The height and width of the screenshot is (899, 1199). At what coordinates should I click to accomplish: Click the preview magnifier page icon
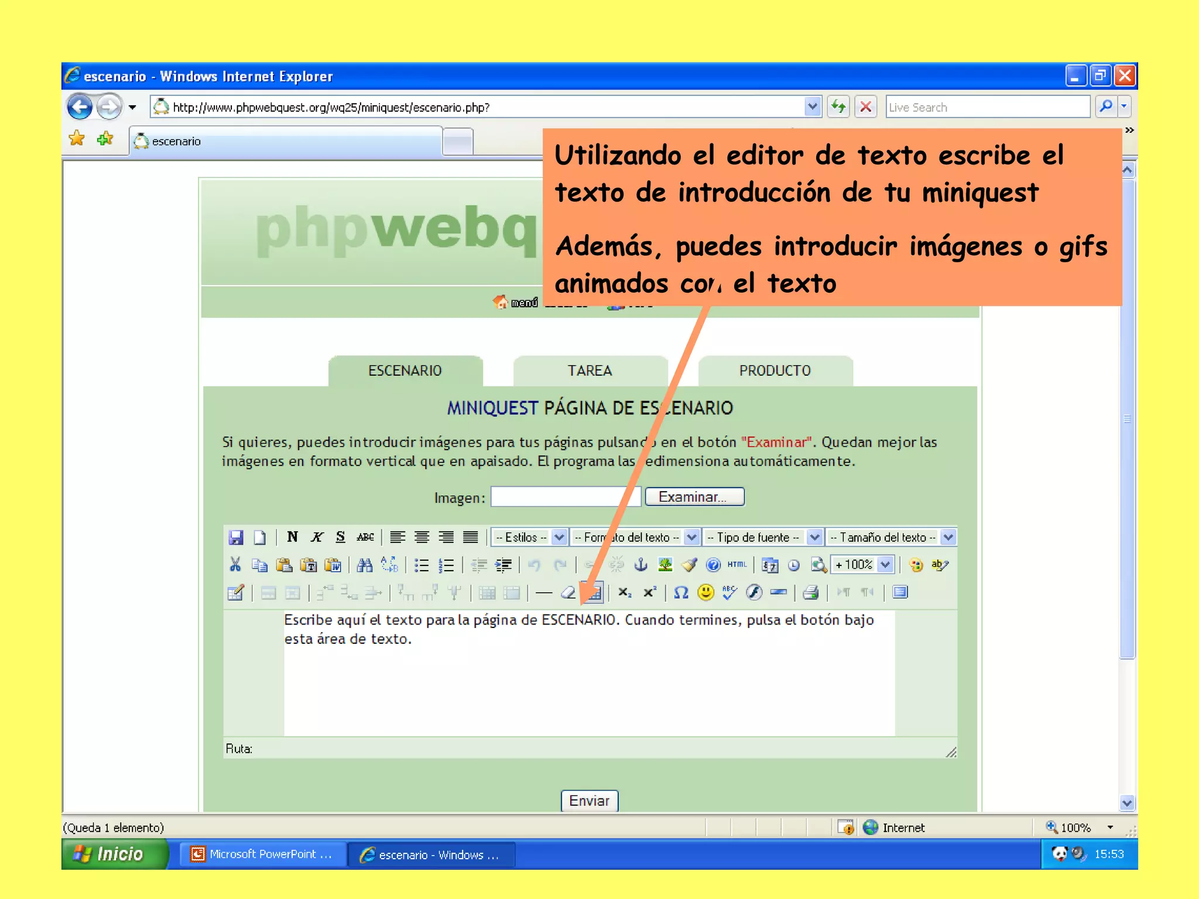pyautogui.click(x=818, y=565)
